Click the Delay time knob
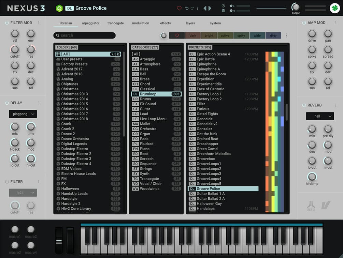Viewport: 343px width, 258px height. click(x=31, y=127)
